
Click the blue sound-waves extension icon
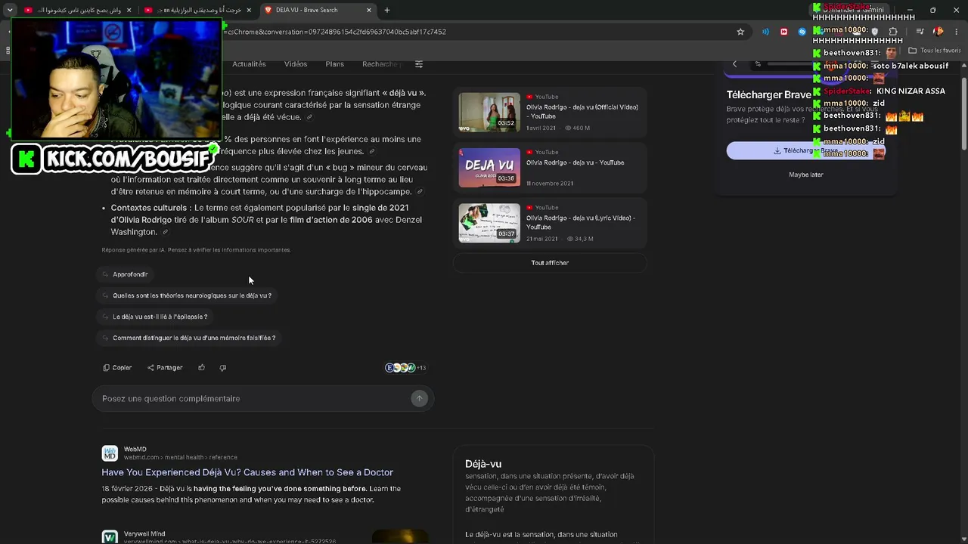(765, 32)
